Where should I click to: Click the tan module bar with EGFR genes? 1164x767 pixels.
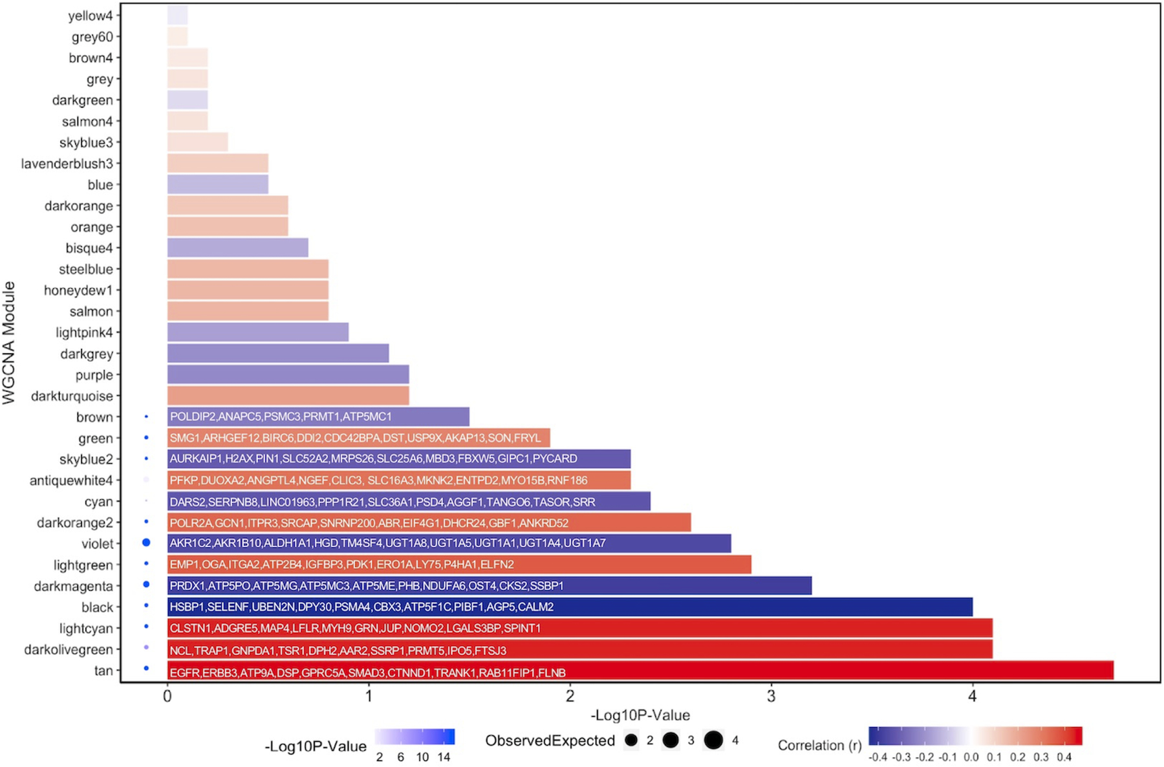point(640,671)
